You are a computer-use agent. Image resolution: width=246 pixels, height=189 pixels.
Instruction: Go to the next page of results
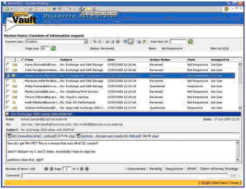82,169
